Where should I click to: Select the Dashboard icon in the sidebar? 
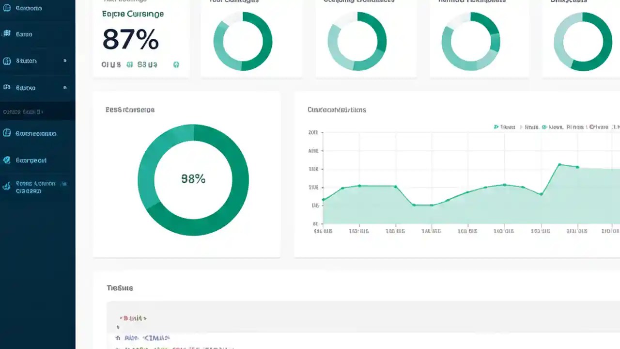(7, 8)
